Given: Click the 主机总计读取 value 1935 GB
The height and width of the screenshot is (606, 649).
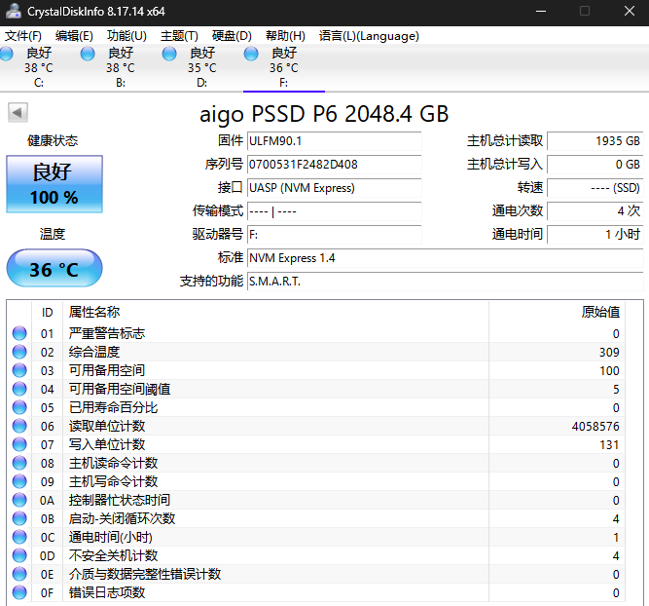Looking at the screenshot, I should pyautogui.click(x=595, y=141).
